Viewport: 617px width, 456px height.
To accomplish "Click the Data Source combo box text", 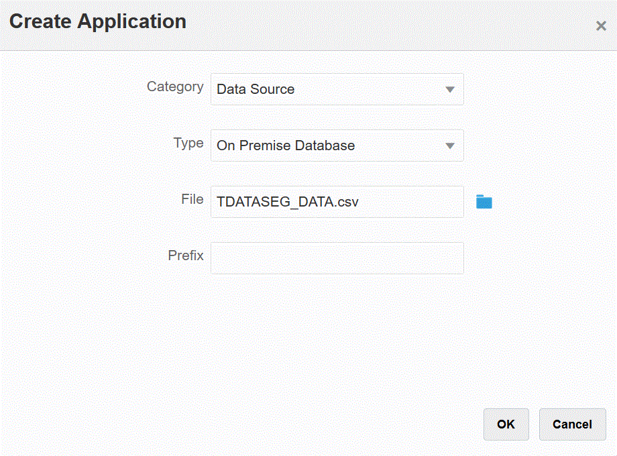I will point(256,89).
